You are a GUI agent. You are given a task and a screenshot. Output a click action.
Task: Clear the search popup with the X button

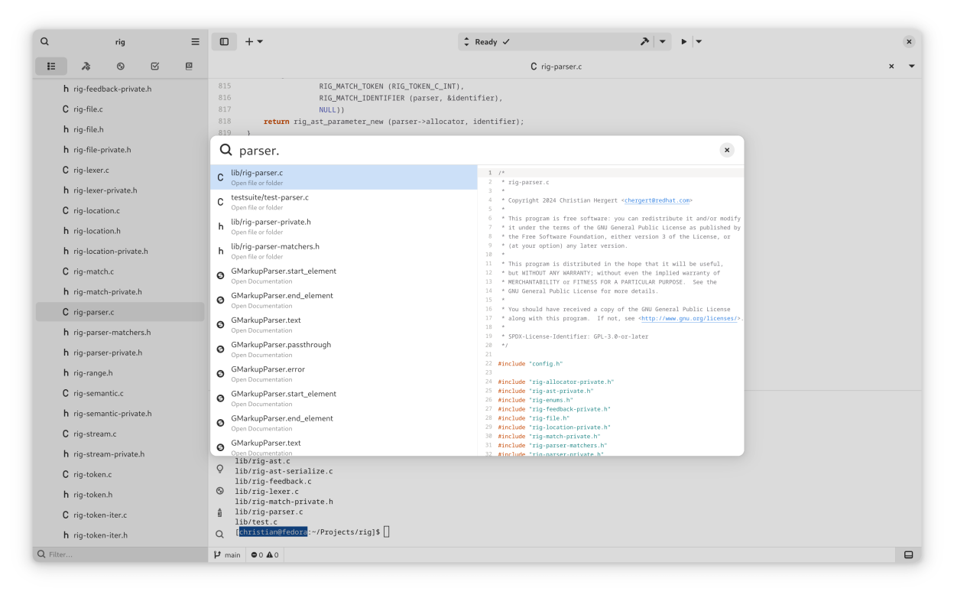[727, 150]
